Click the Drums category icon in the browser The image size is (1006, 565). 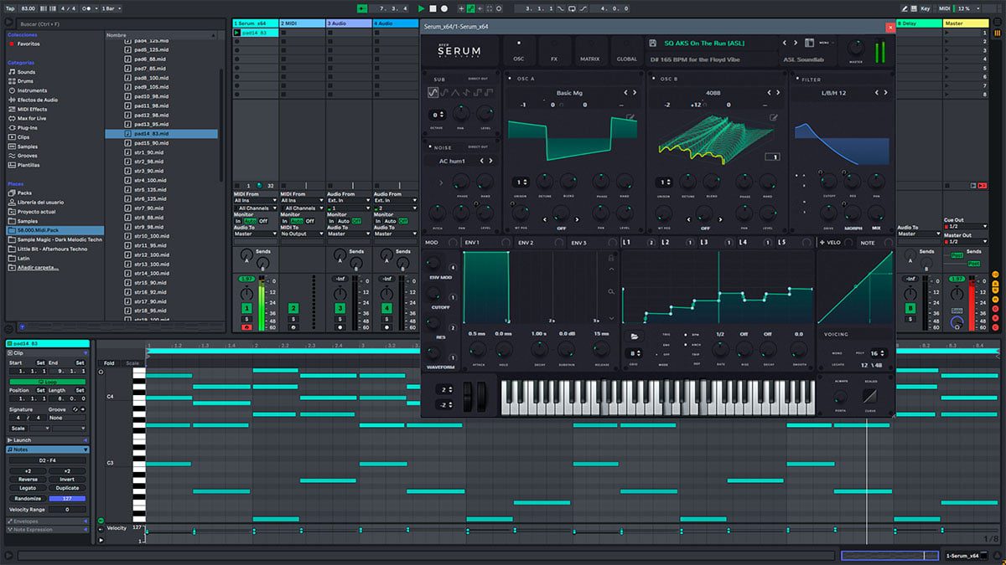[11, 81]
